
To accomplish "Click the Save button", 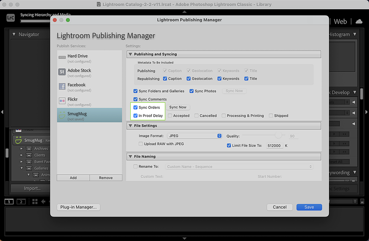I will click(x=309, y=207).
